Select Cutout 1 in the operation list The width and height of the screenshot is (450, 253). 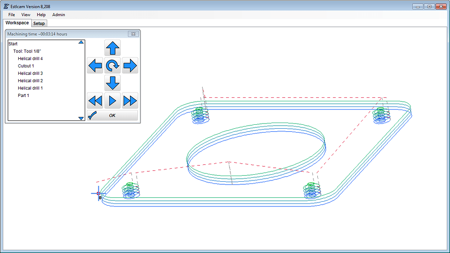pos(26,66)
